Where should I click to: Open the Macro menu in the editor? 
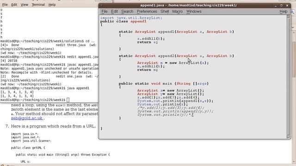pos(178,12)
